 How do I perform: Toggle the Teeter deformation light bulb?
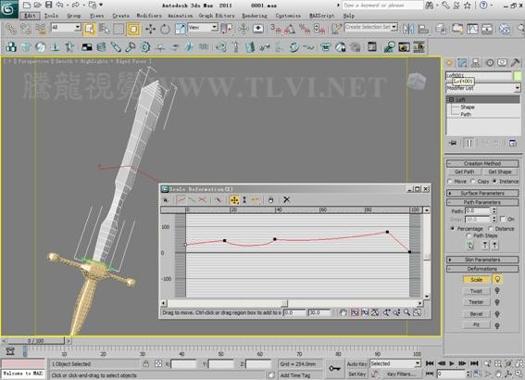click(x=497, y=302)
